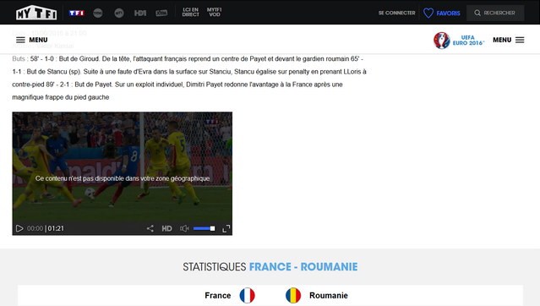Select the TMC channel logo
Image resolution: width=540 pixels, height=306 pixels.
coord(98,13)
